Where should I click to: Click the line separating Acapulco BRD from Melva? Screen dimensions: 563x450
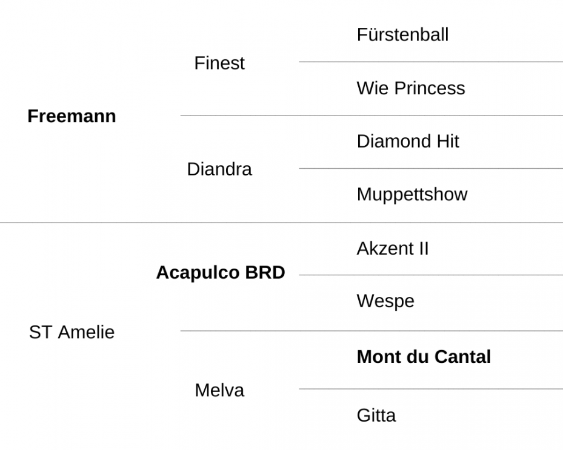pos(371,331)
